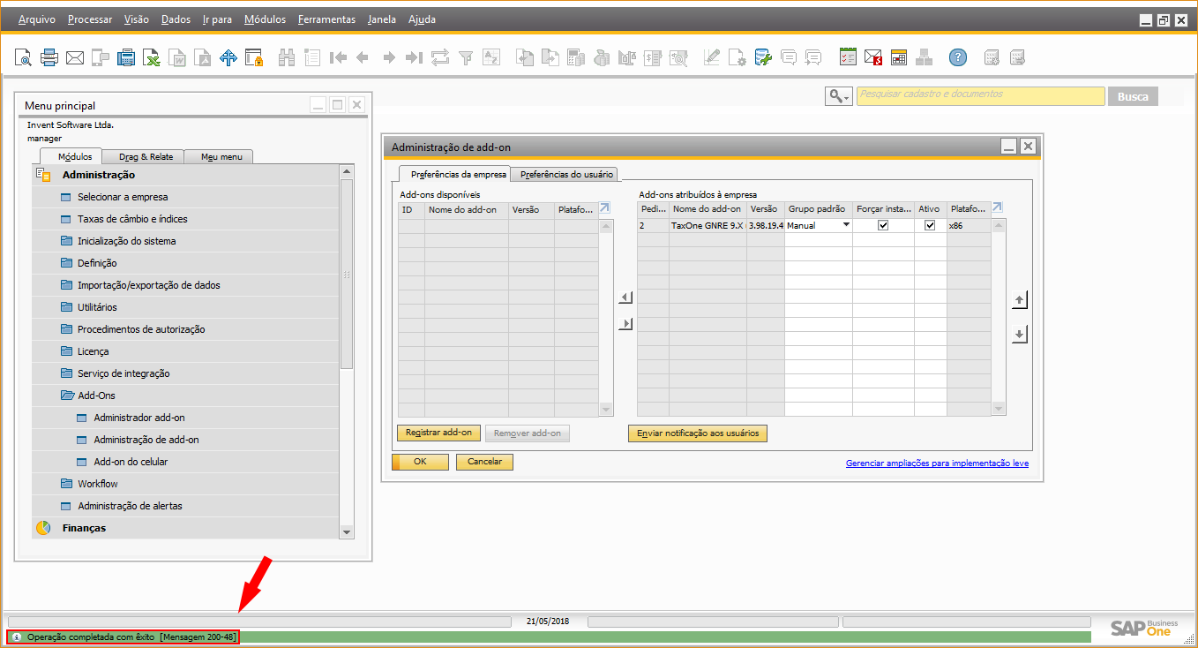Select the Finanças module
This screenshot has width=1198, height=648.
point(84,528)
